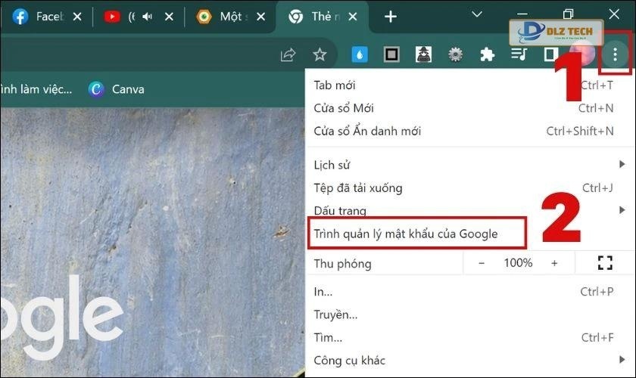This screenshot has height=378, width=636.
Task: Select 'Truyền...' cast option
Action: click(x=470, y=314)
